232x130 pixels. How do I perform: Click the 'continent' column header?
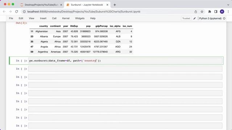(55, 26)
